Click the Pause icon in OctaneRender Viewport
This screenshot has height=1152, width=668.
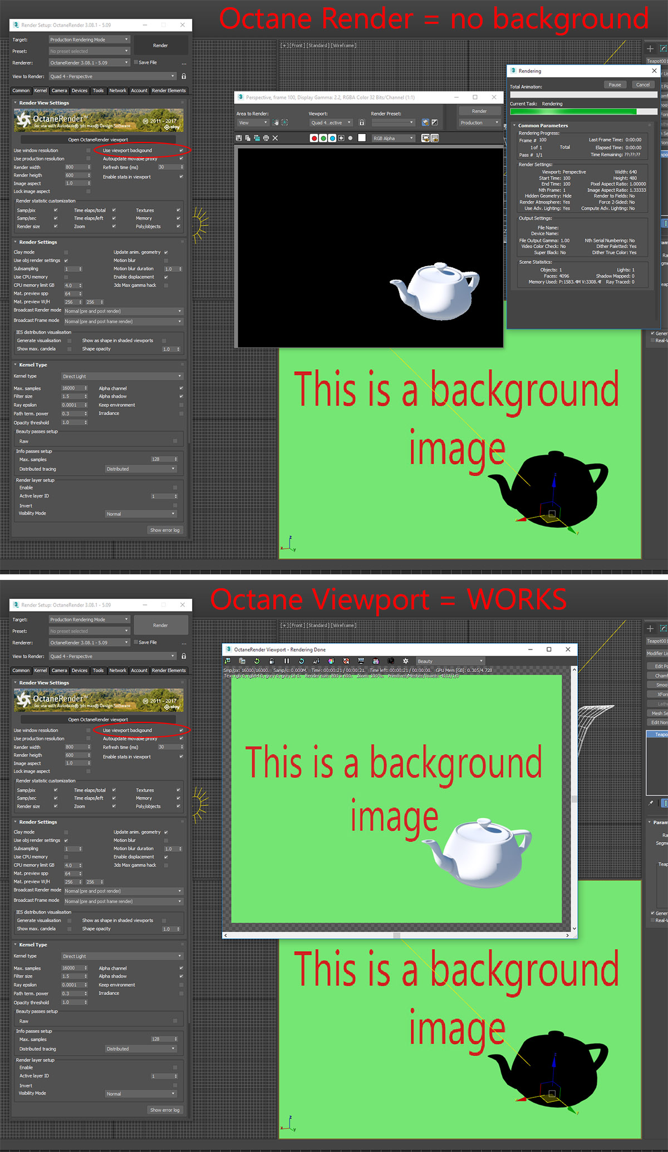pyautogui.click(x=287, y=661)
